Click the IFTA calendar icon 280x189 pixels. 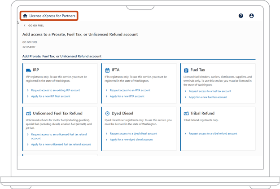(x=107, y=70)
